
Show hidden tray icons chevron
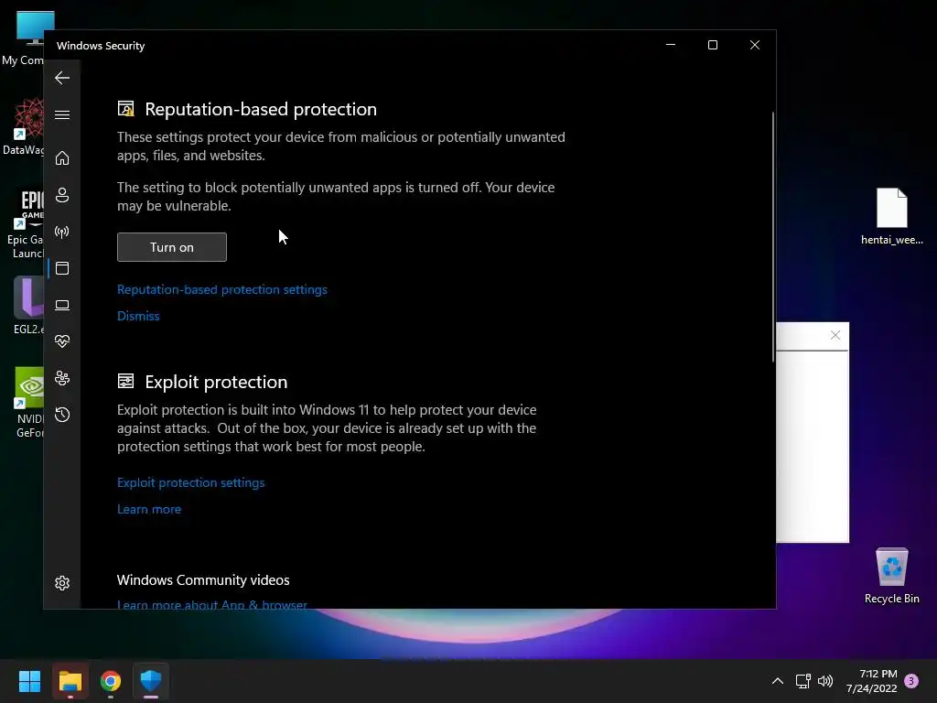coord(778,681)
